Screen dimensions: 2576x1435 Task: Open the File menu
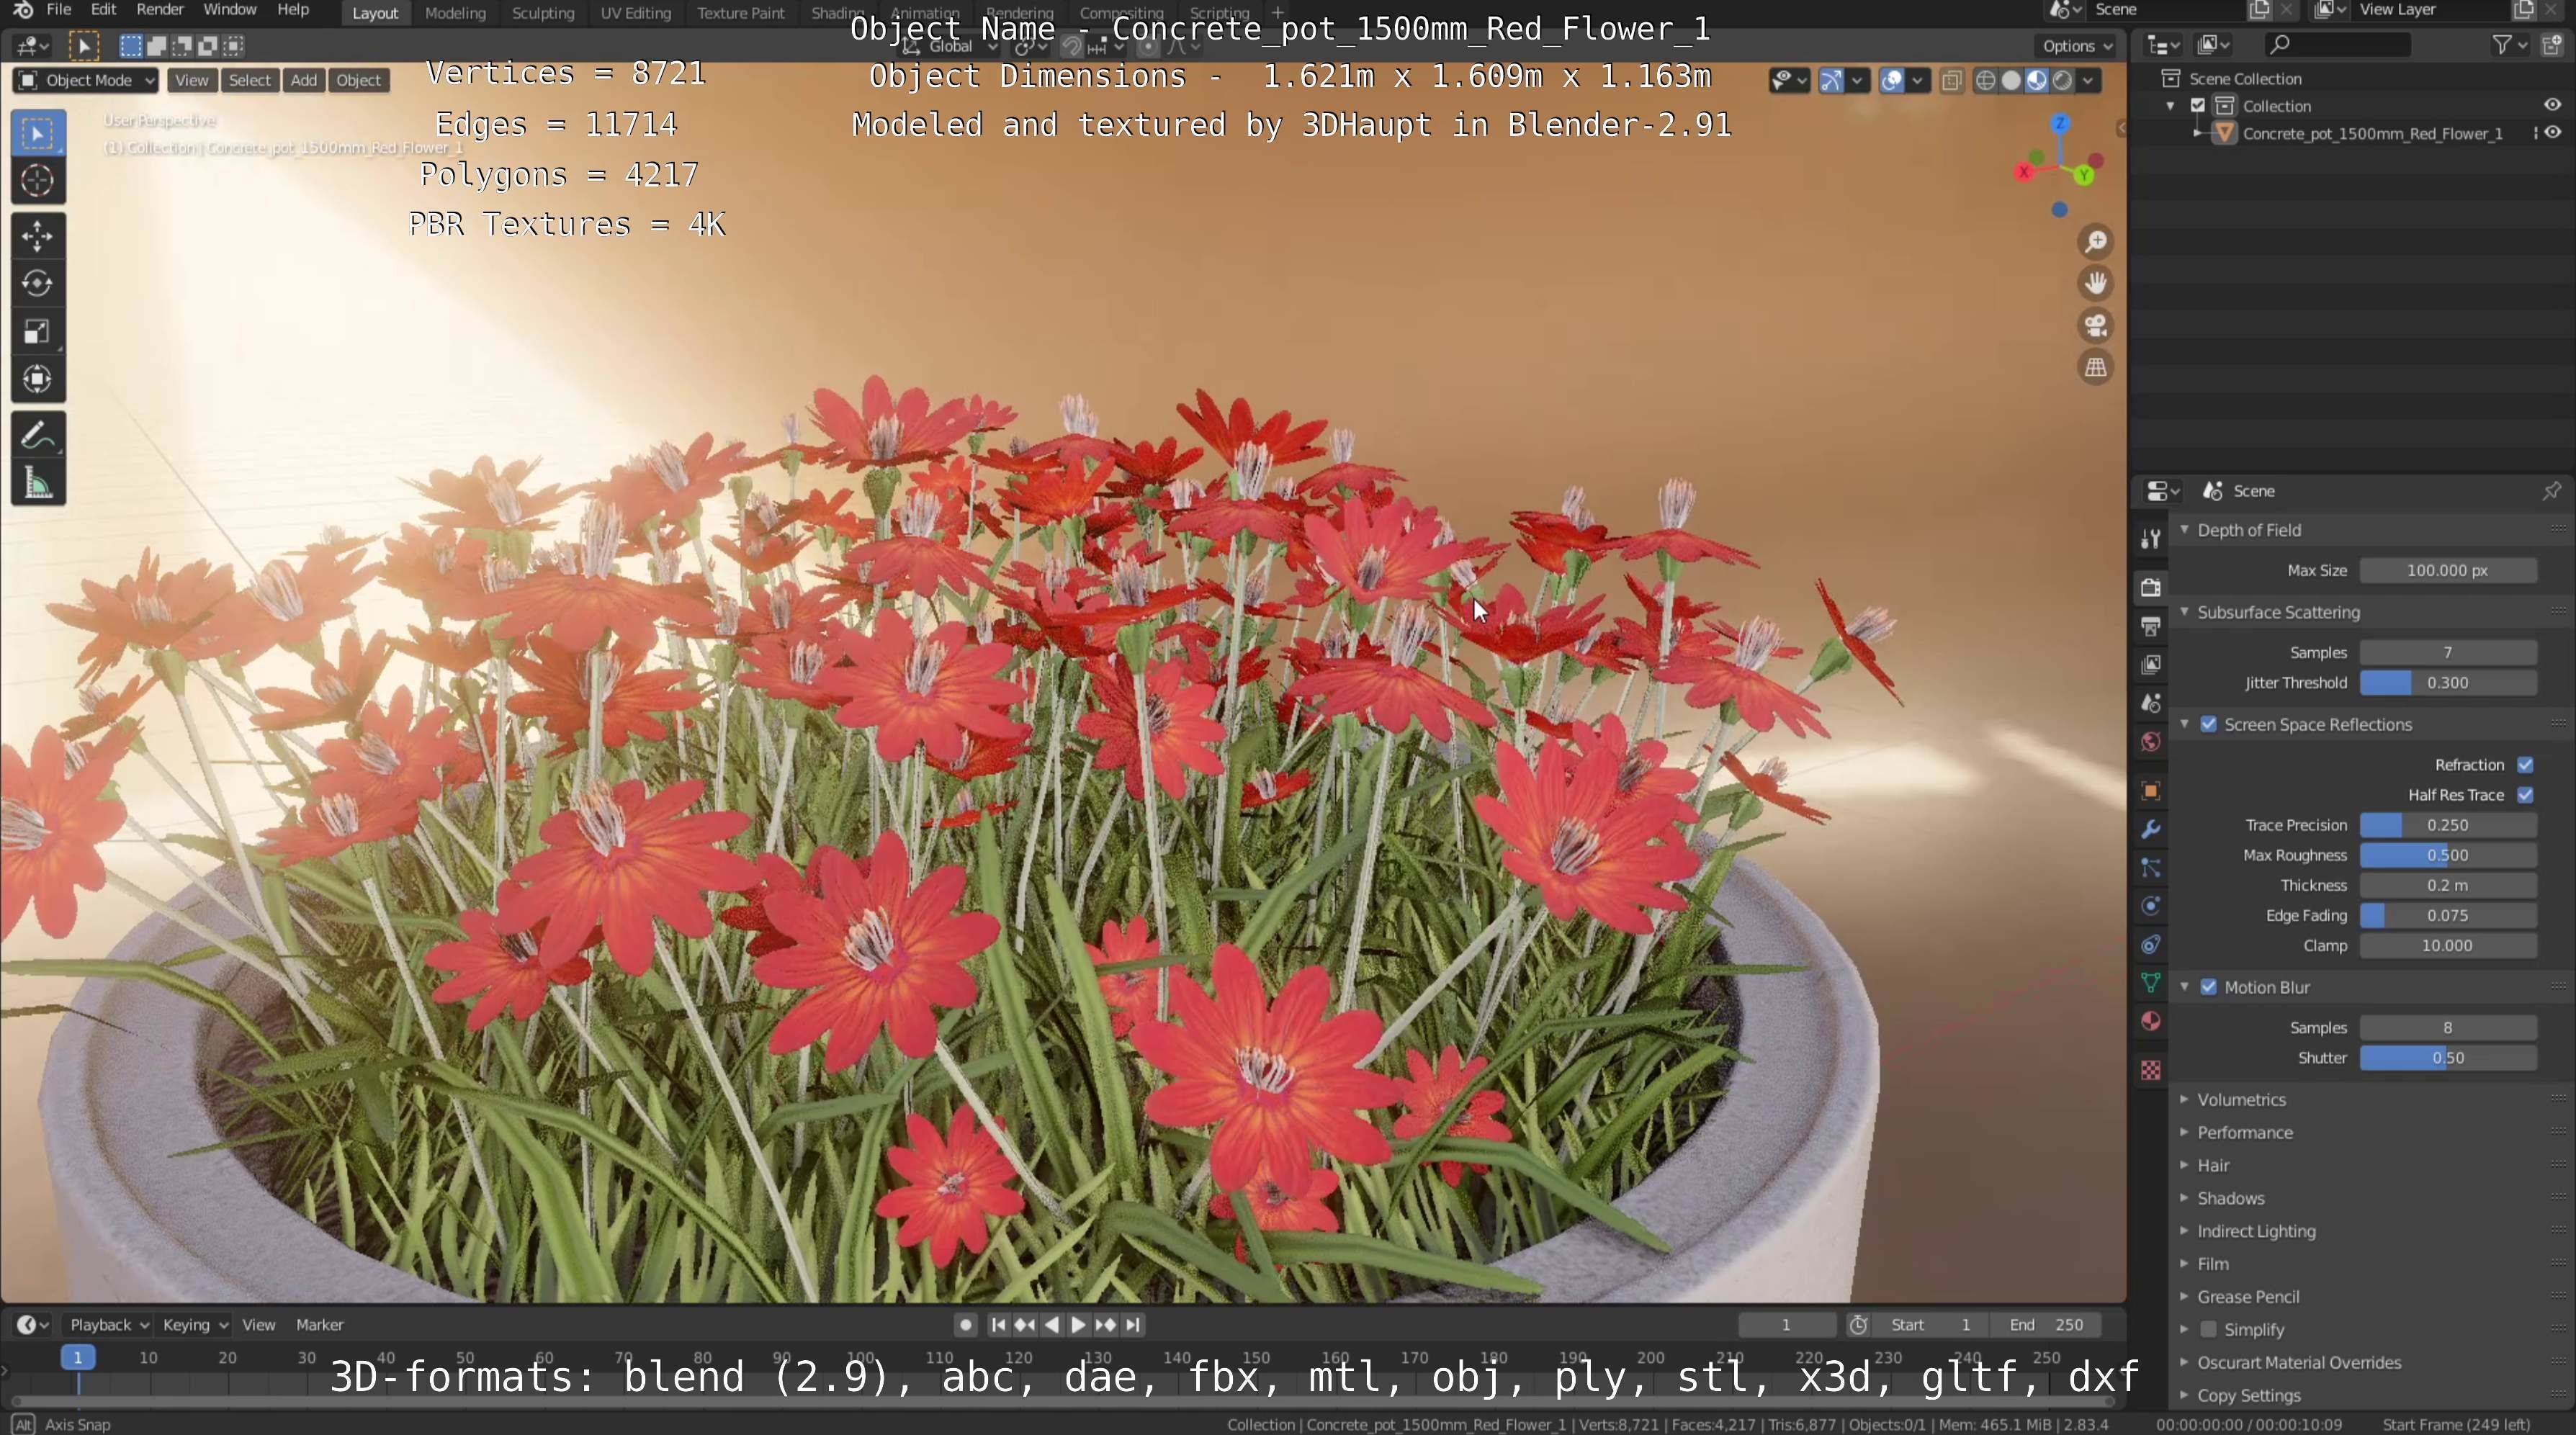pos(59,10)
